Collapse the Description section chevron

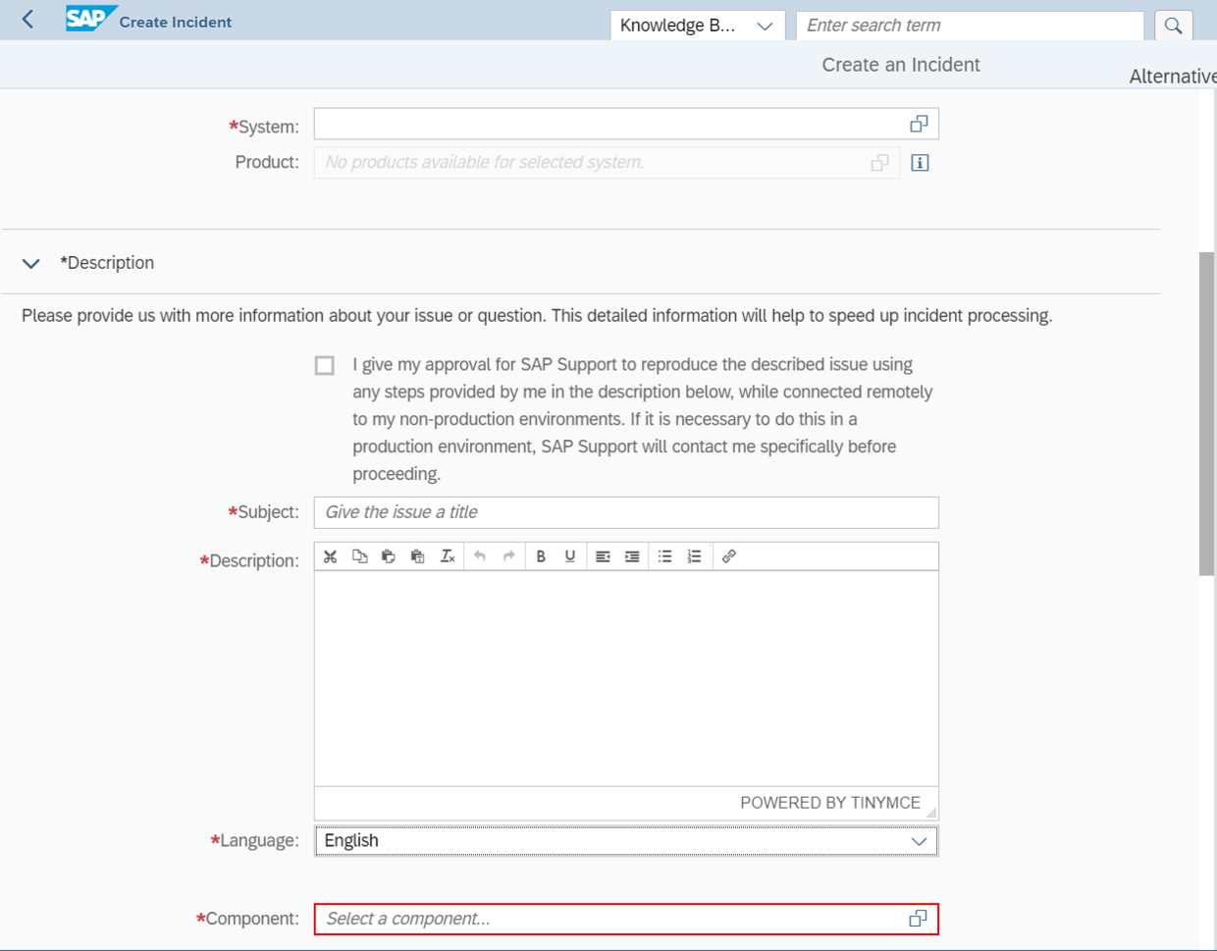click(x=31, y=263)
